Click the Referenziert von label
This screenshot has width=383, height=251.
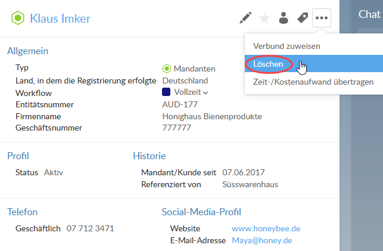171,184
